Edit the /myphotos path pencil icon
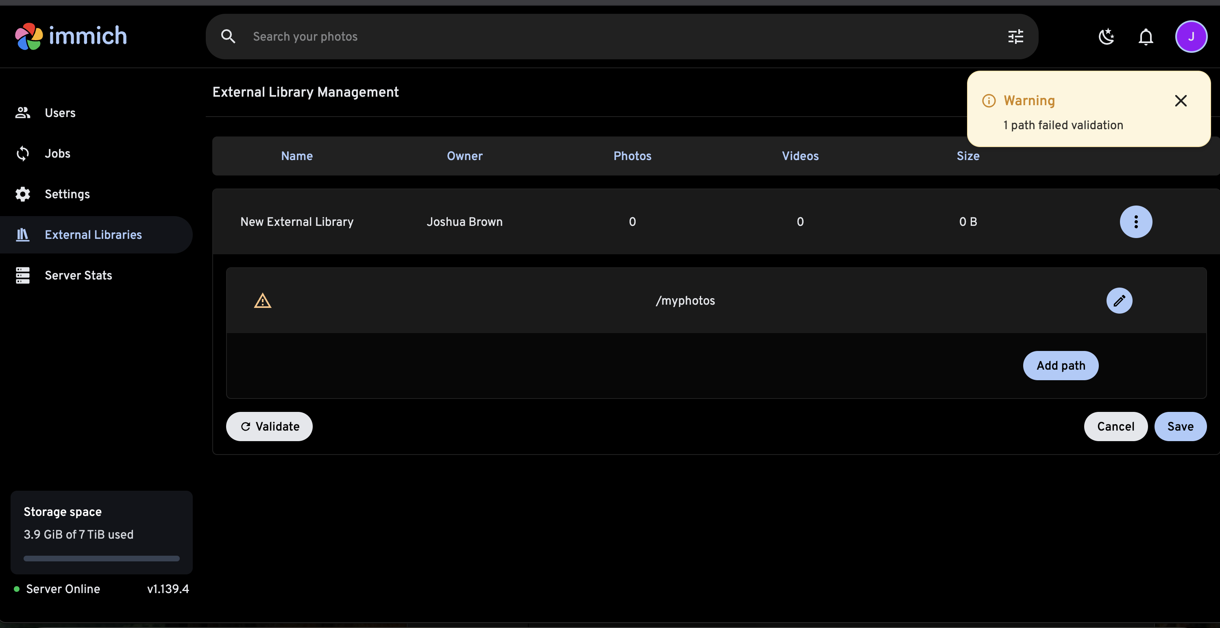Image resolution: width=1220 pixels, height=628 pixels. click(1119, 301)
